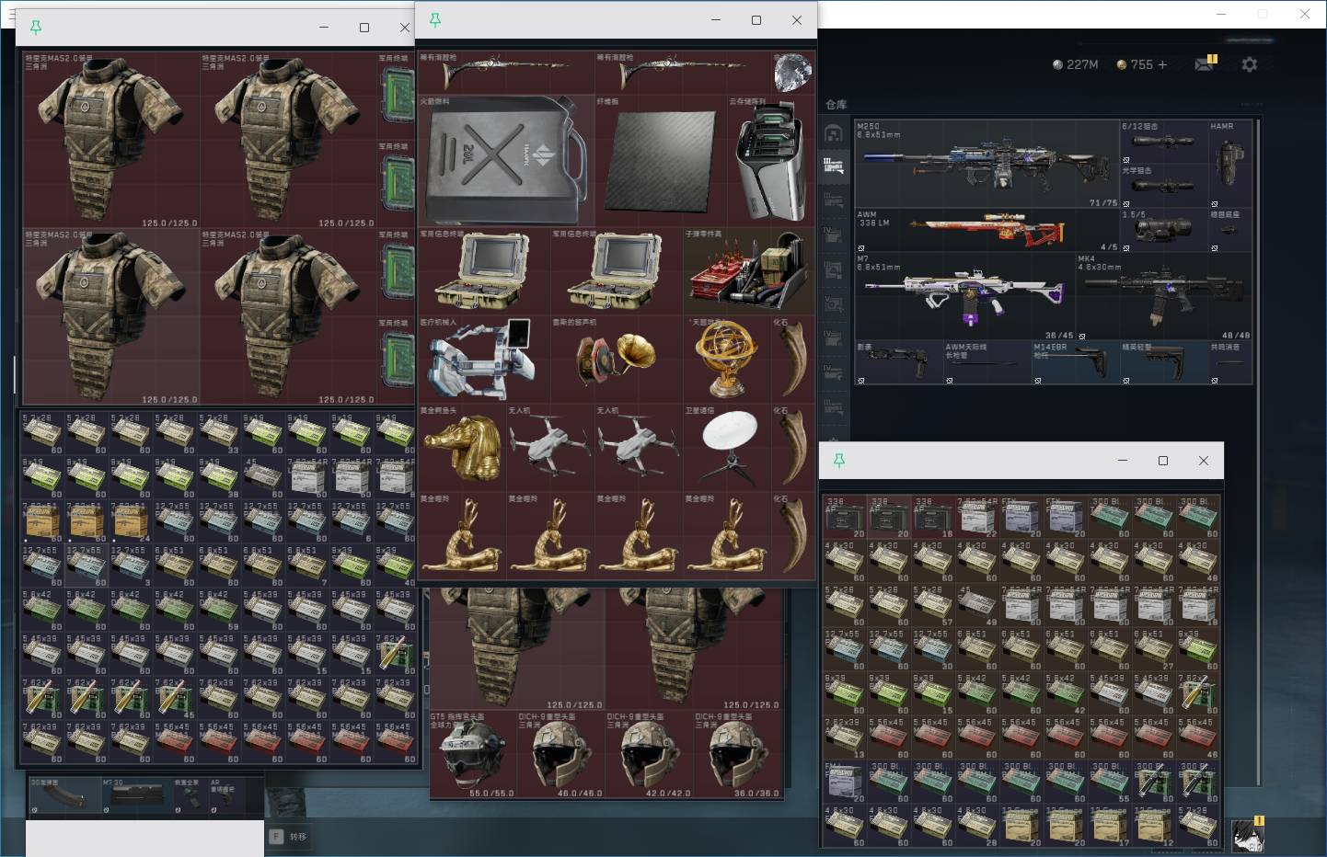Screen dimensions: 1327x857
Task: Select the M250 machine gun
Action: coord(987,165)
